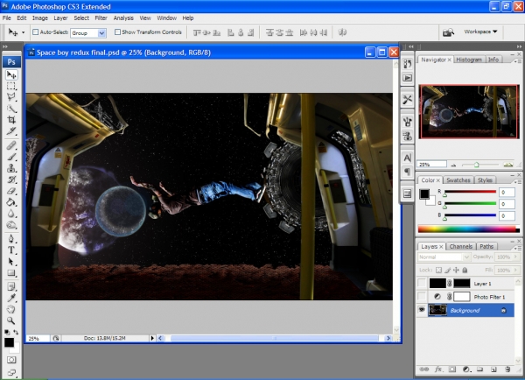Viewport: 525px width, 380px height.
Task: Select the Clone Stamp tool
Action: [11, 168]
